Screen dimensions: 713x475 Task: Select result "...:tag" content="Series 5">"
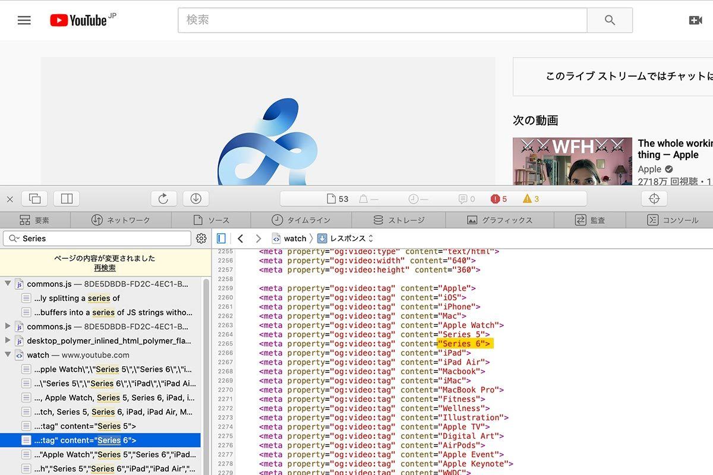click(100, 426)
